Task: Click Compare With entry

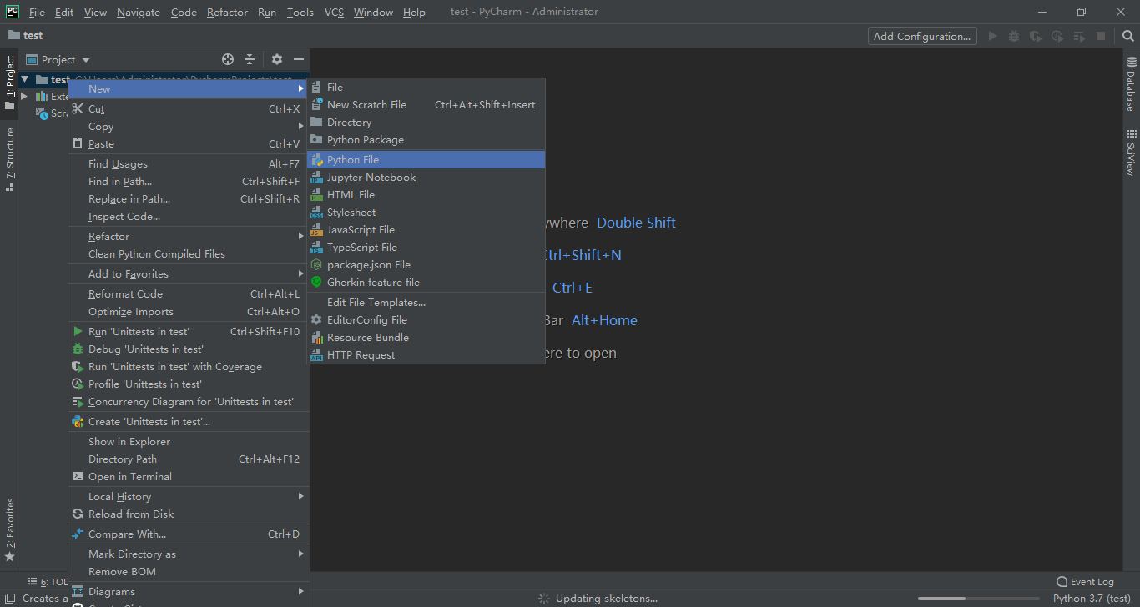Action: click(x=189, y=534)
